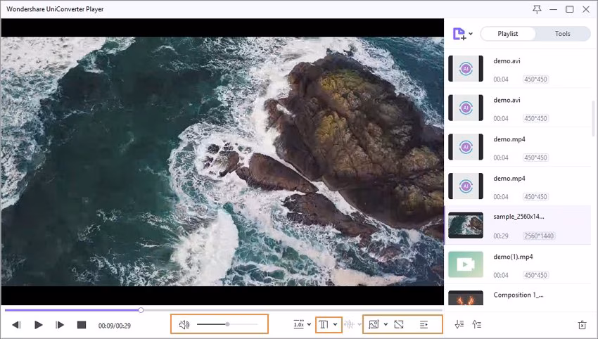
Task: Expand the add file dropdown arrow
Action: 471,34
